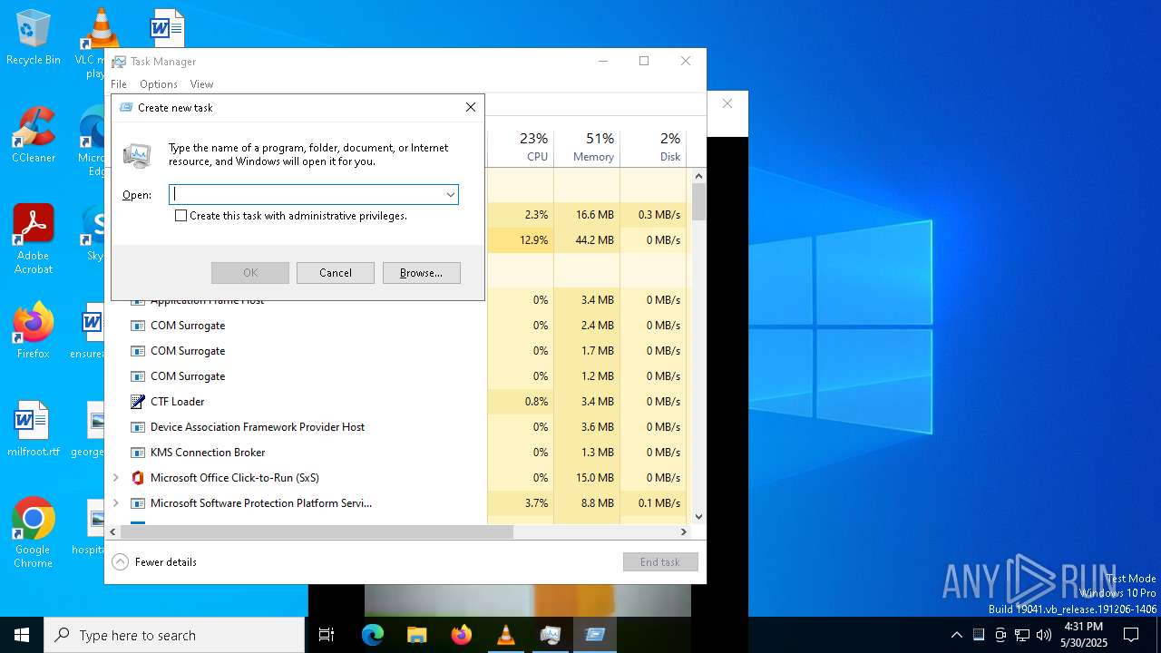Expand Microsoft Software Protection Platform Service group
The width and height of the screenshot is (1161, 653).
tap(115, 503)
